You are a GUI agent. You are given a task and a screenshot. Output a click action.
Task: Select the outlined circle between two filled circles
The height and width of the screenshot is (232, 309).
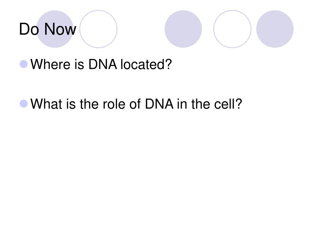pos(232,29)
